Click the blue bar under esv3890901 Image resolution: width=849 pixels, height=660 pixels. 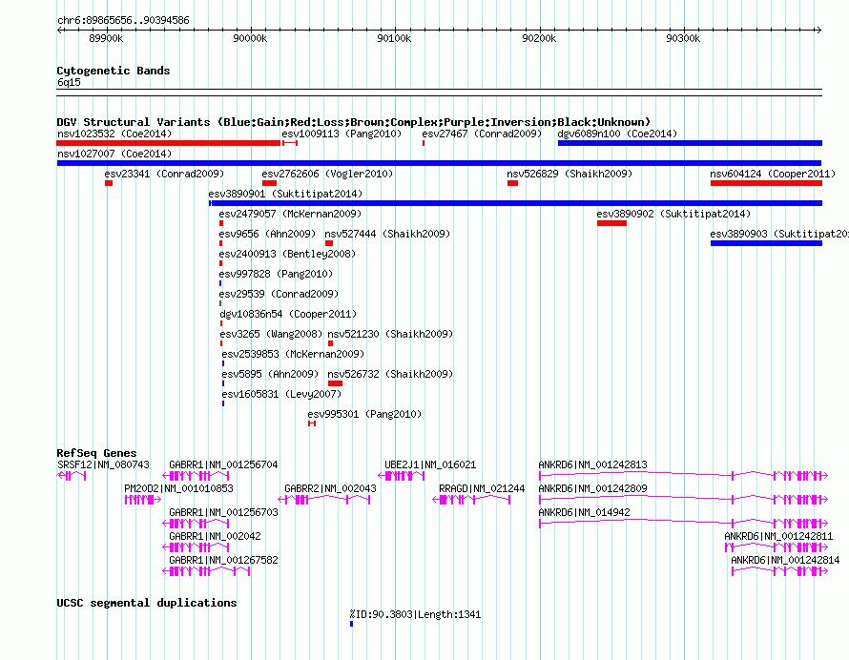tap(515, 203)
